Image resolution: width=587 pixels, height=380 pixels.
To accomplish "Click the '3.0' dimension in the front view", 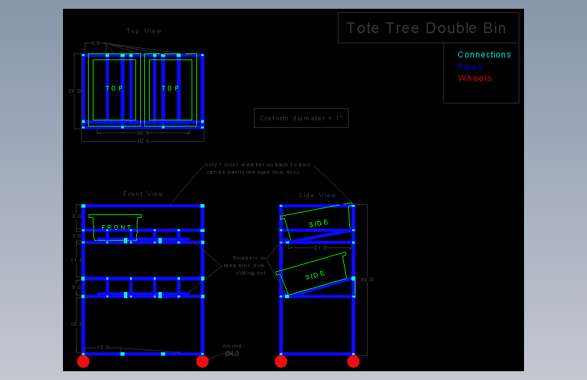I will (x=77, y=235).
